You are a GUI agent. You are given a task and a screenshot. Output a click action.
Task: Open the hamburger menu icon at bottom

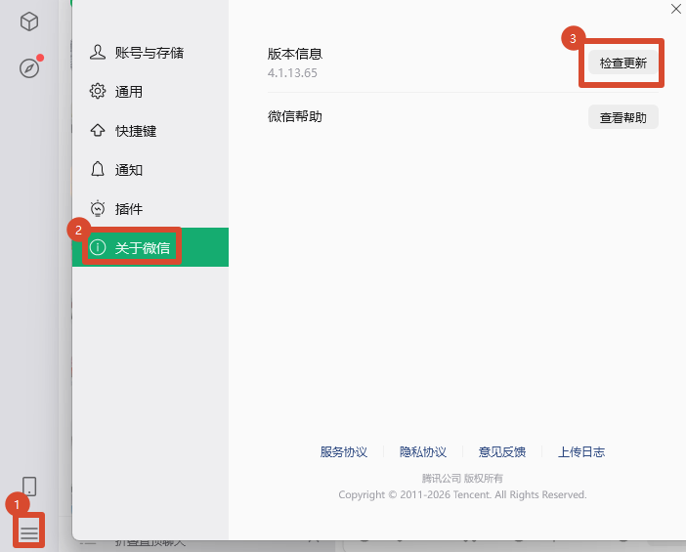pos(29,532)
